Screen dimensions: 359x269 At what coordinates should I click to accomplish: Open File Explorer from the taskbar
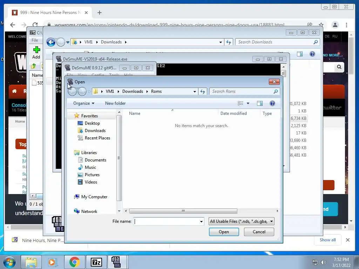31,262
